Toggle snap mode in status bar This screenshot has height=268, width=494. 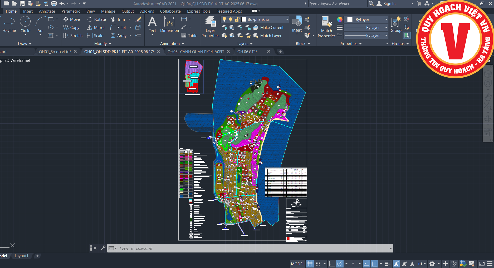coord(318,264)
